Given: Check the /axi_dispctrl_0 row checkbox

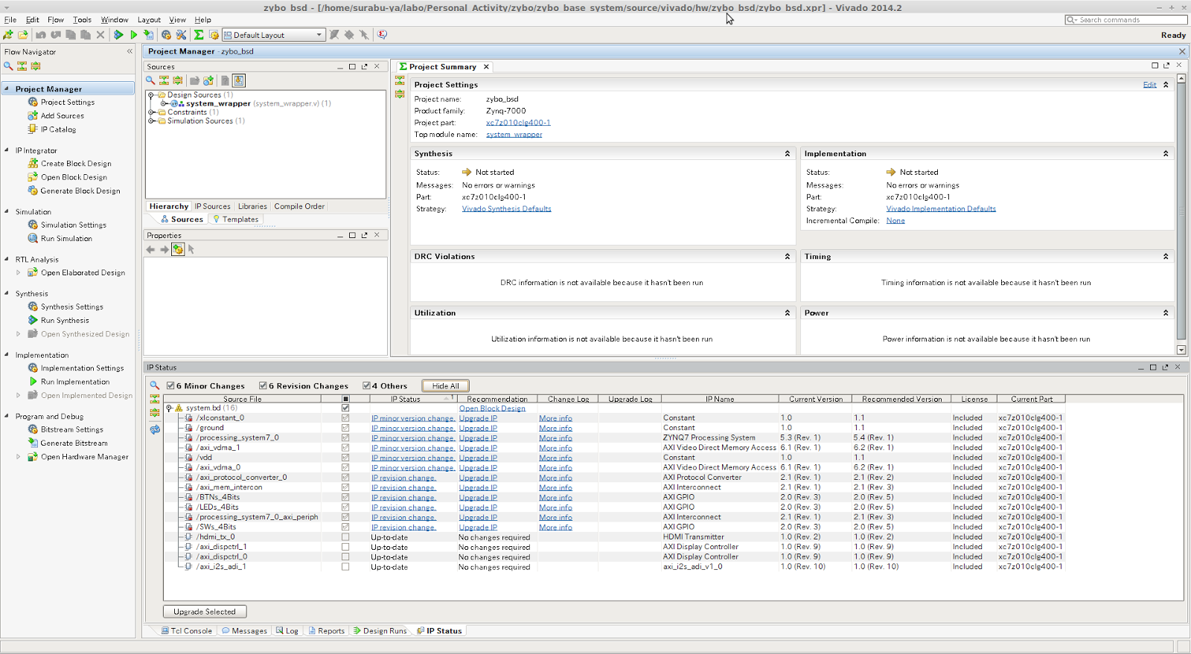Looking at the screenshot, I should coord(345,557).
